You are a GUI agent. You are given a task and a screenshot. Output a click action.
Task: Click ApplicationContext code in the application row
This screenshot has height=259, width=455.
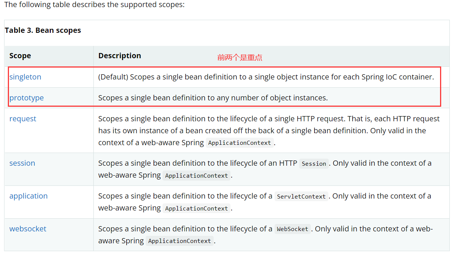(196, 208)
